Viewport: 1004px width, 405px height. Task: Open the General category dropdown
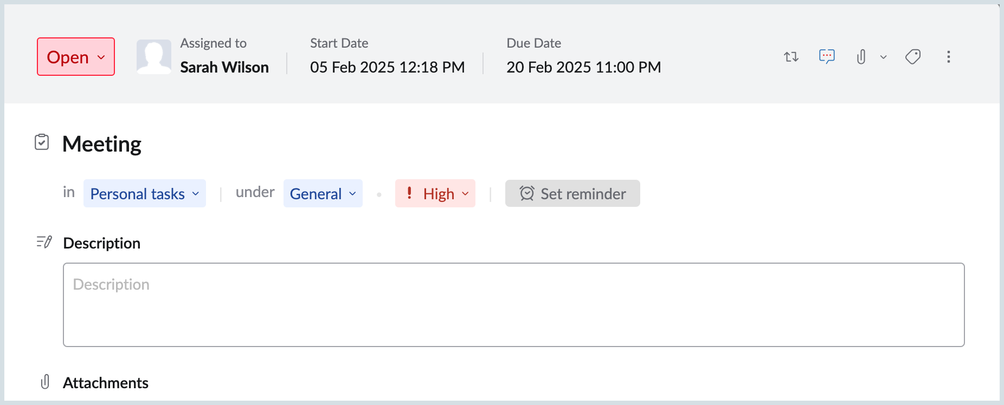tap(323, 193)
